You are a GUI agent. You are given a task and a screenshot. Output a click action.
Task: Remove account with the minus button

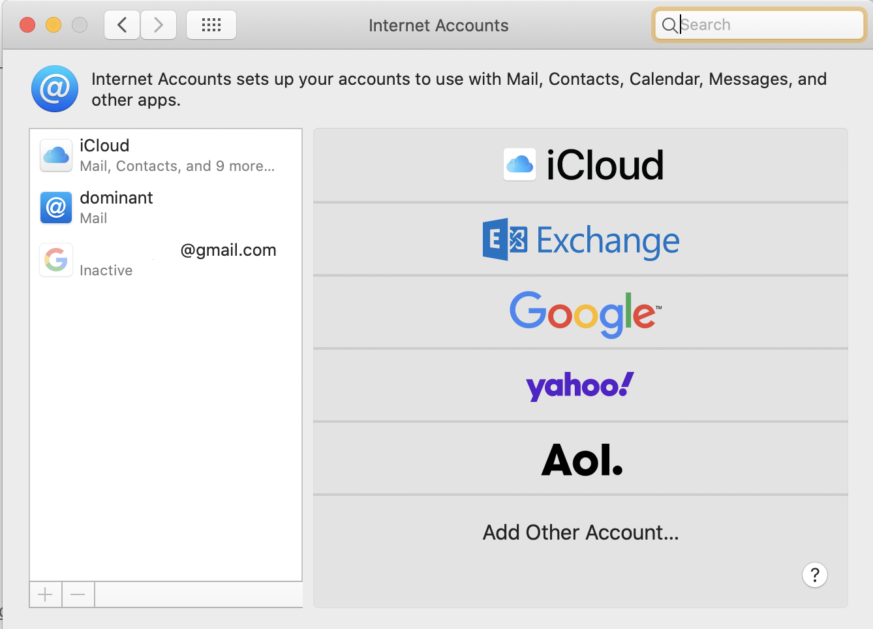point(78,594)
